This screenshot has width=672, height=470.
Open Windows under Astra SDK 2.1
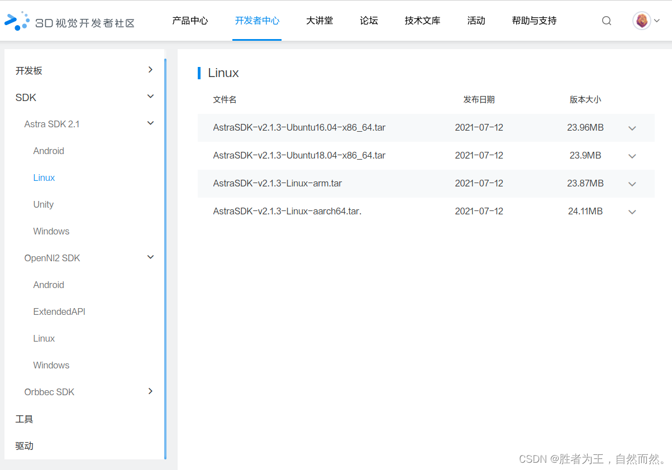pos(51,231)
